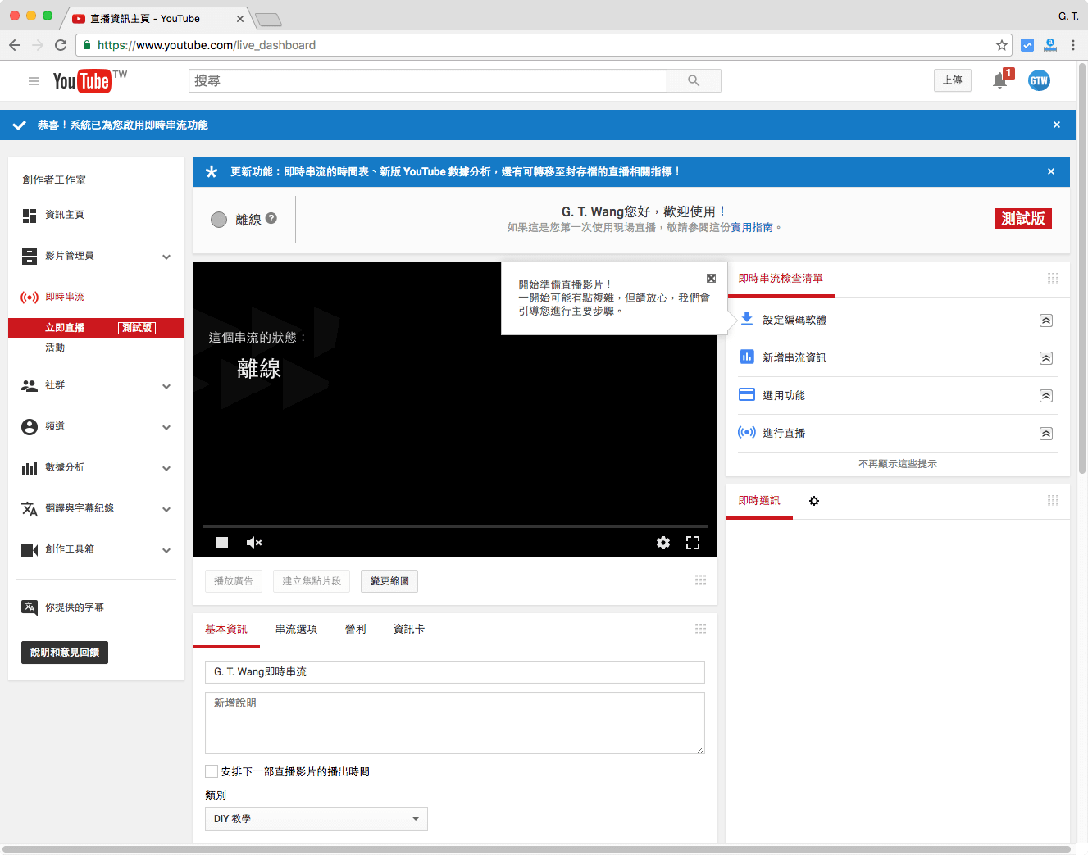1088x855 pixels.
Task: Click the 變更縮圖 button
Action: tap(389, 580)
